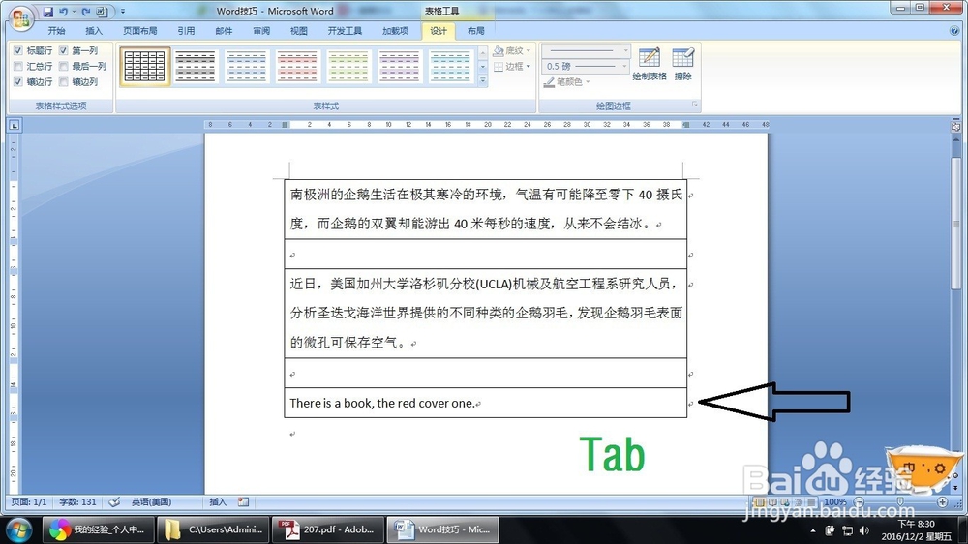The image size is (968, 544).
Task: Click the proofing check status icon
Action: (x=114, y=502)
